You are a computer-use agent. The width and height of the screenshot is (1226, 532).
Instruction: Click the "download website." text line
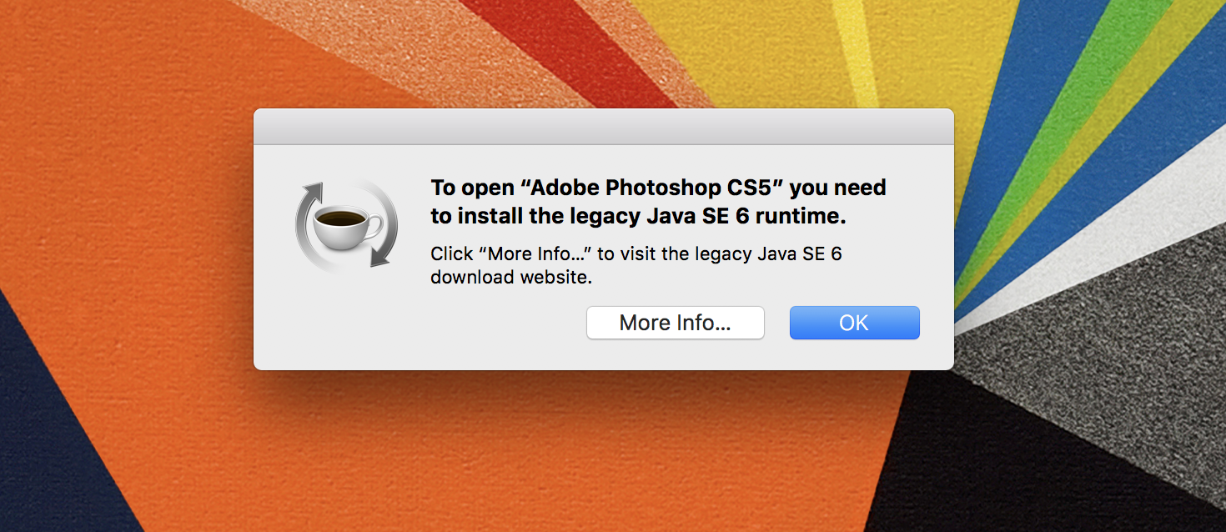click(x=510, y=277)
